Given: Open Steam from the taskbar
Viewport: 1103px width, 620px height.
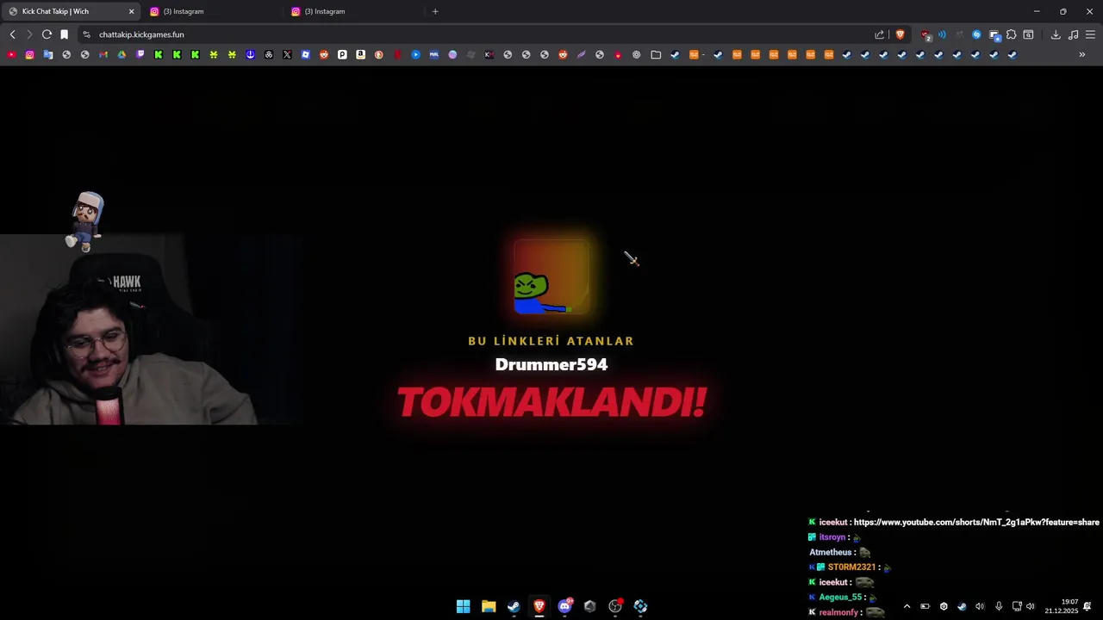Looking at the screenshot, I should click(x=514, y=606).
